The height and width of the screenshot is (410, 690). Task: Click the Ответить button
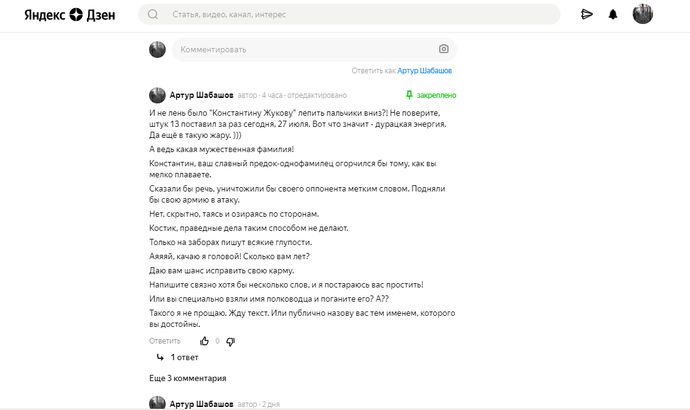point(164,340)
